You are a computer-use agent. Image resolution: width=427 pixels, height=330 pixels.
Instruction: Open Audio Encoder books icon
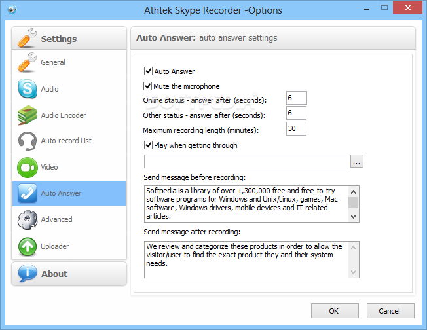[x=28, y=115]
